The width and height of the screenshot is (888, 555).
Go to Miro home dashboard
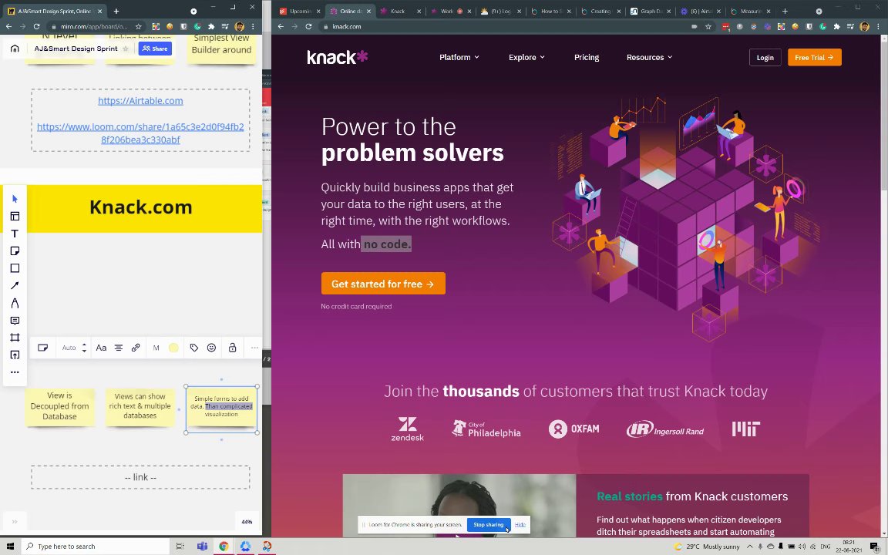pyautogui.click(x=15, y=49)
